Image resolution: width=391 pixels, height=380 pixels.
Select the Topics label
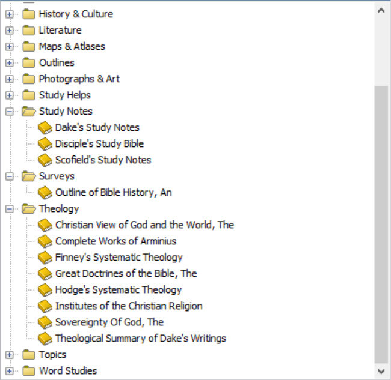tap(52, 355)
